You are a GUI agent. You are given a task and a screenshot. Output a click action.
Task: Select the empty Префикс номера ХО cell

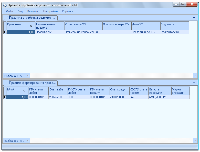117,32
